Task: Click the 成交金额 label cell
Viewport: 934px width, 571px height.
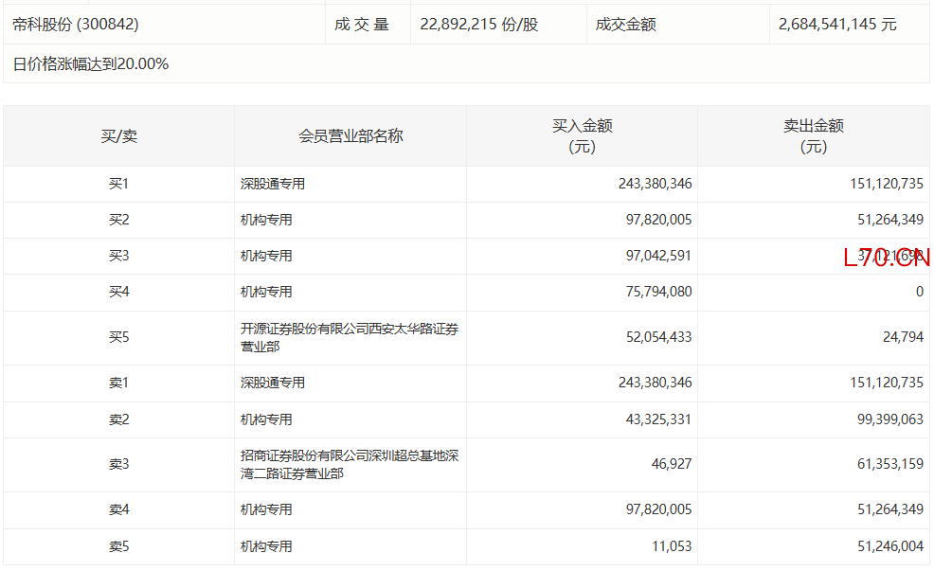Action: pos(625,25)
